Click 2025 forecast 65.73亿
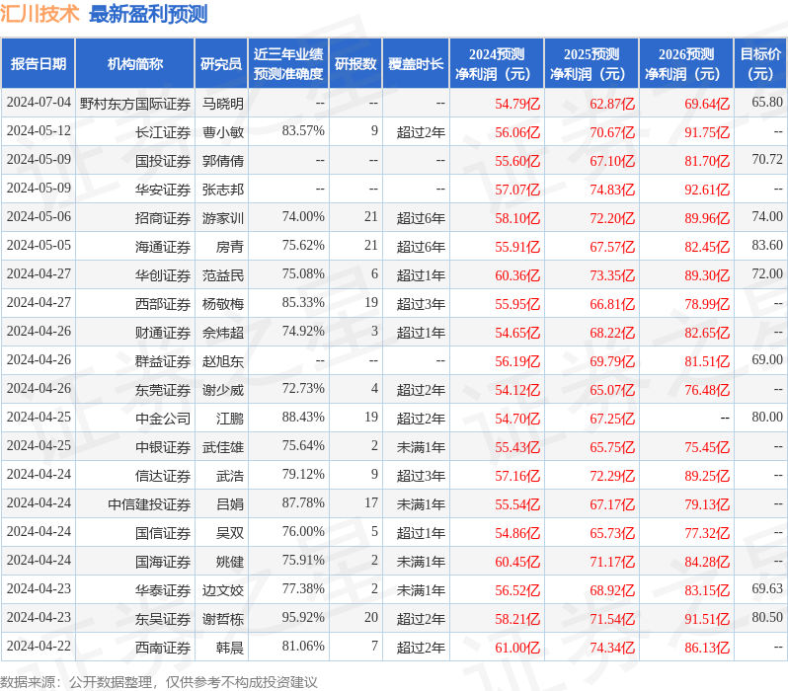Screen dimensions: 788x691 [x=612, y=533]
